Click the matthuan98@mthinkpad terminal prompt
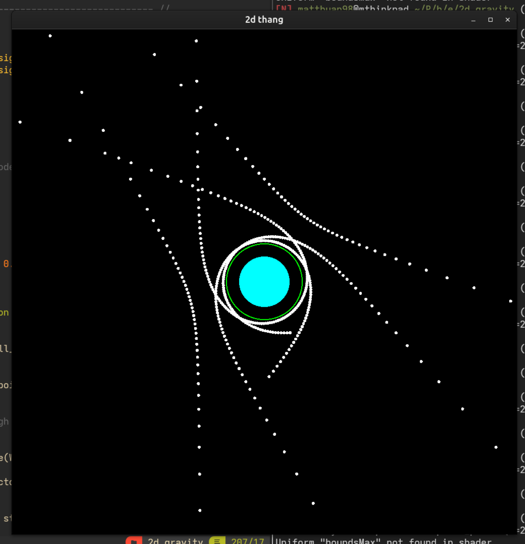This screenshot has height=544, width=525. [x=353, y=8]
